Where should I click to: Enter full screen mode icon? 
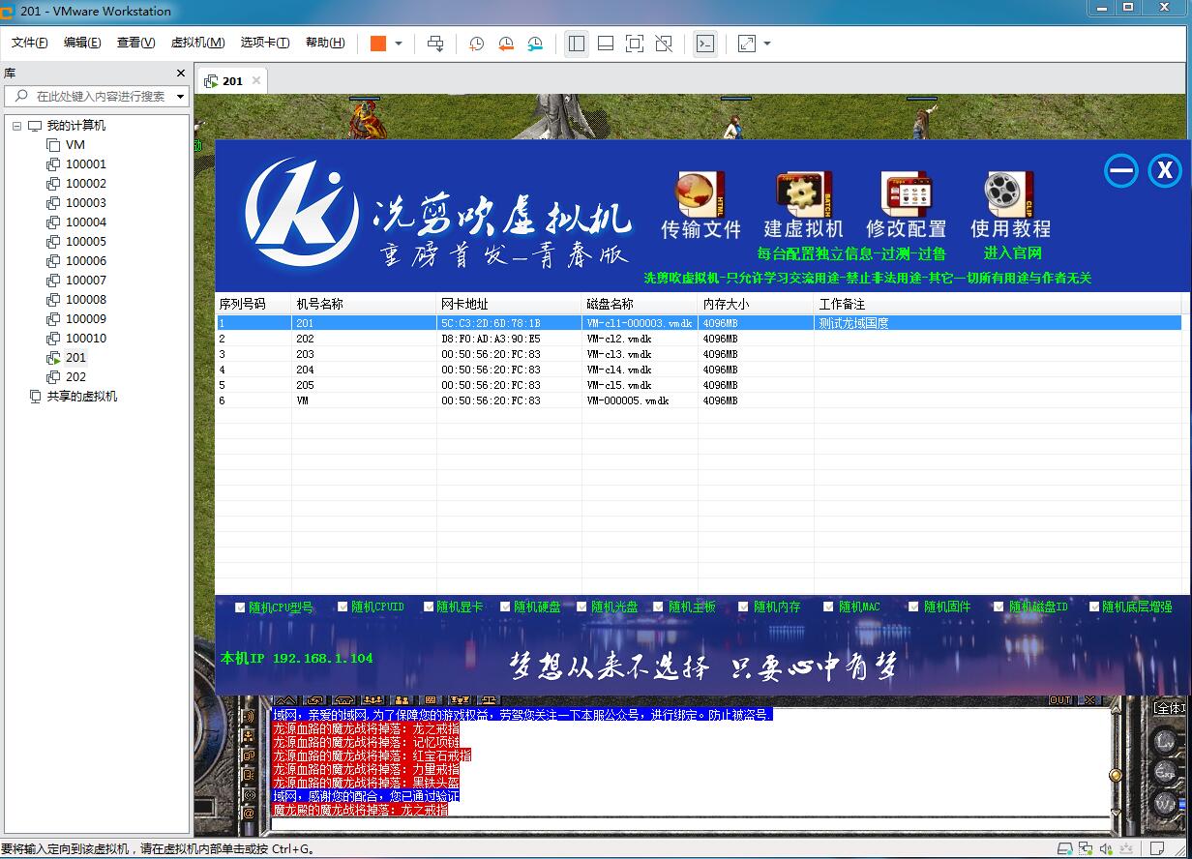[x=635, y=44]
